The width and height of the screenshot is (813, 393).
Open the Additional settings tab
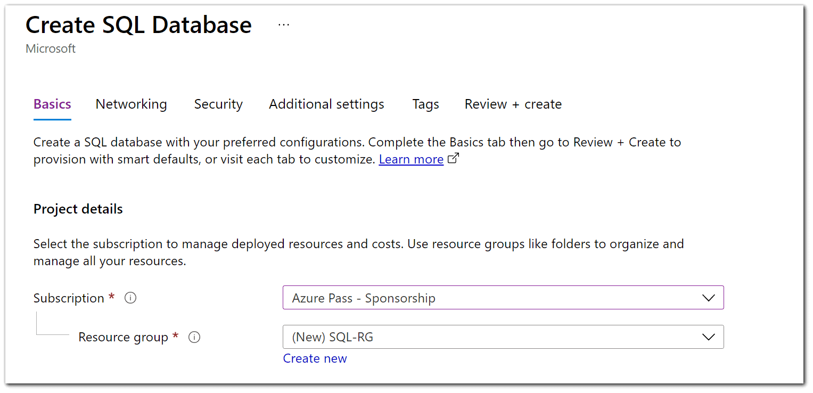(326, 104)
